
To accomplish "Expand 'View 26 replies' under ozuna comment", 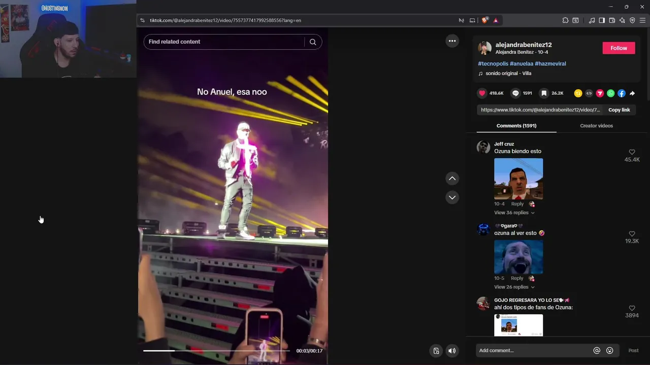I will [x=514, y=287].
